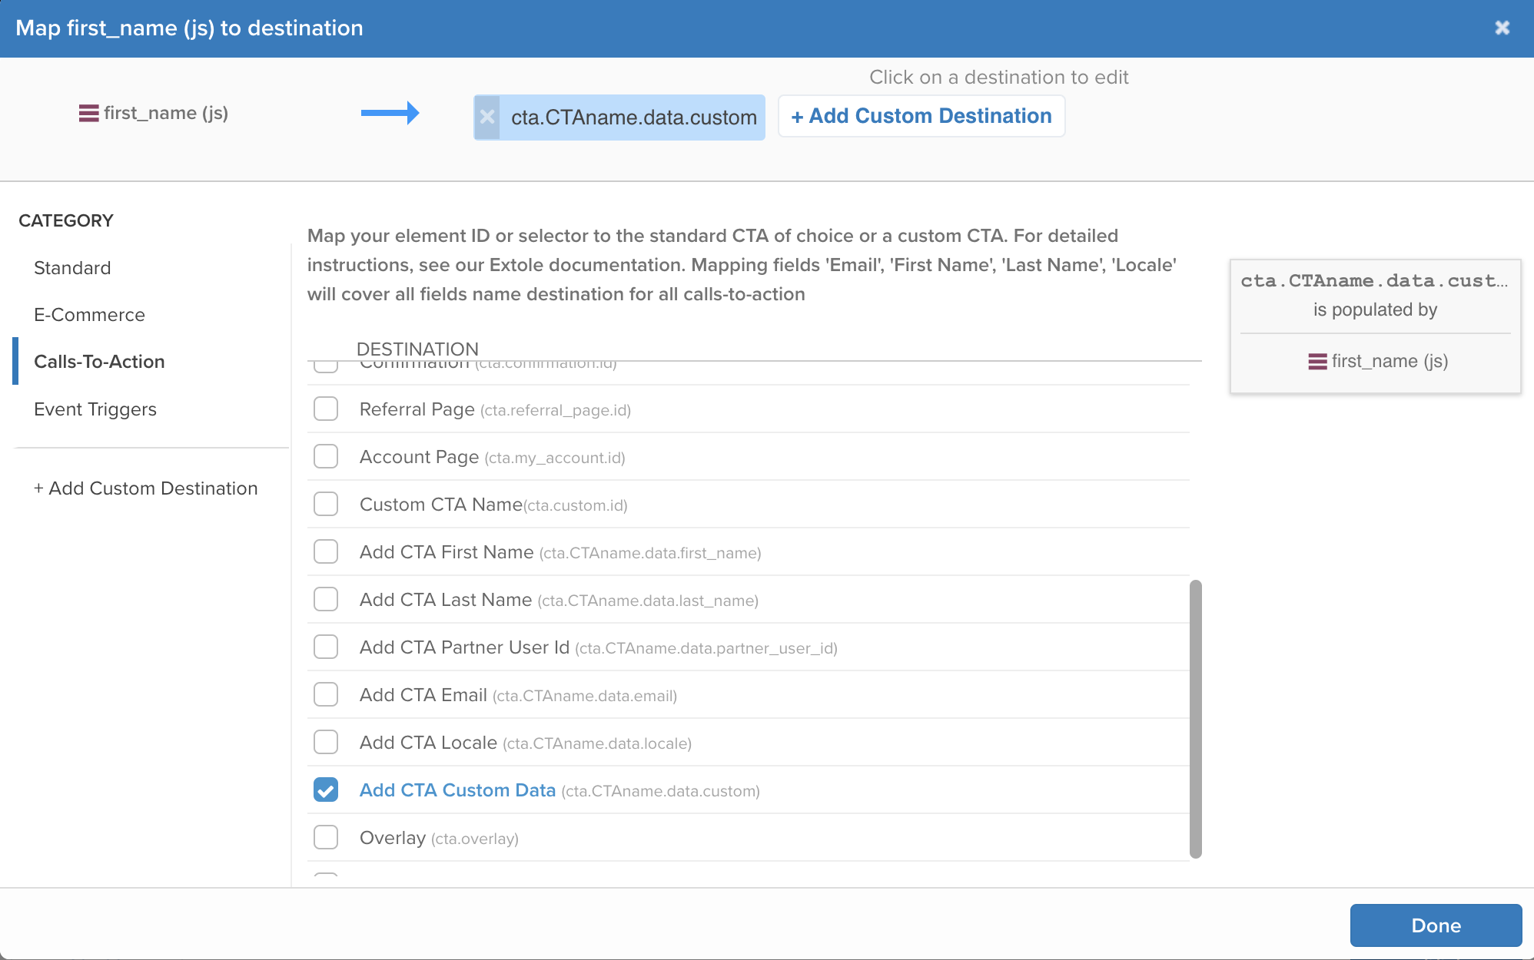Enable Add CTA Partner User Id checkbox
The height and width of the screenshot is (960, 1534).
[326, 647]
